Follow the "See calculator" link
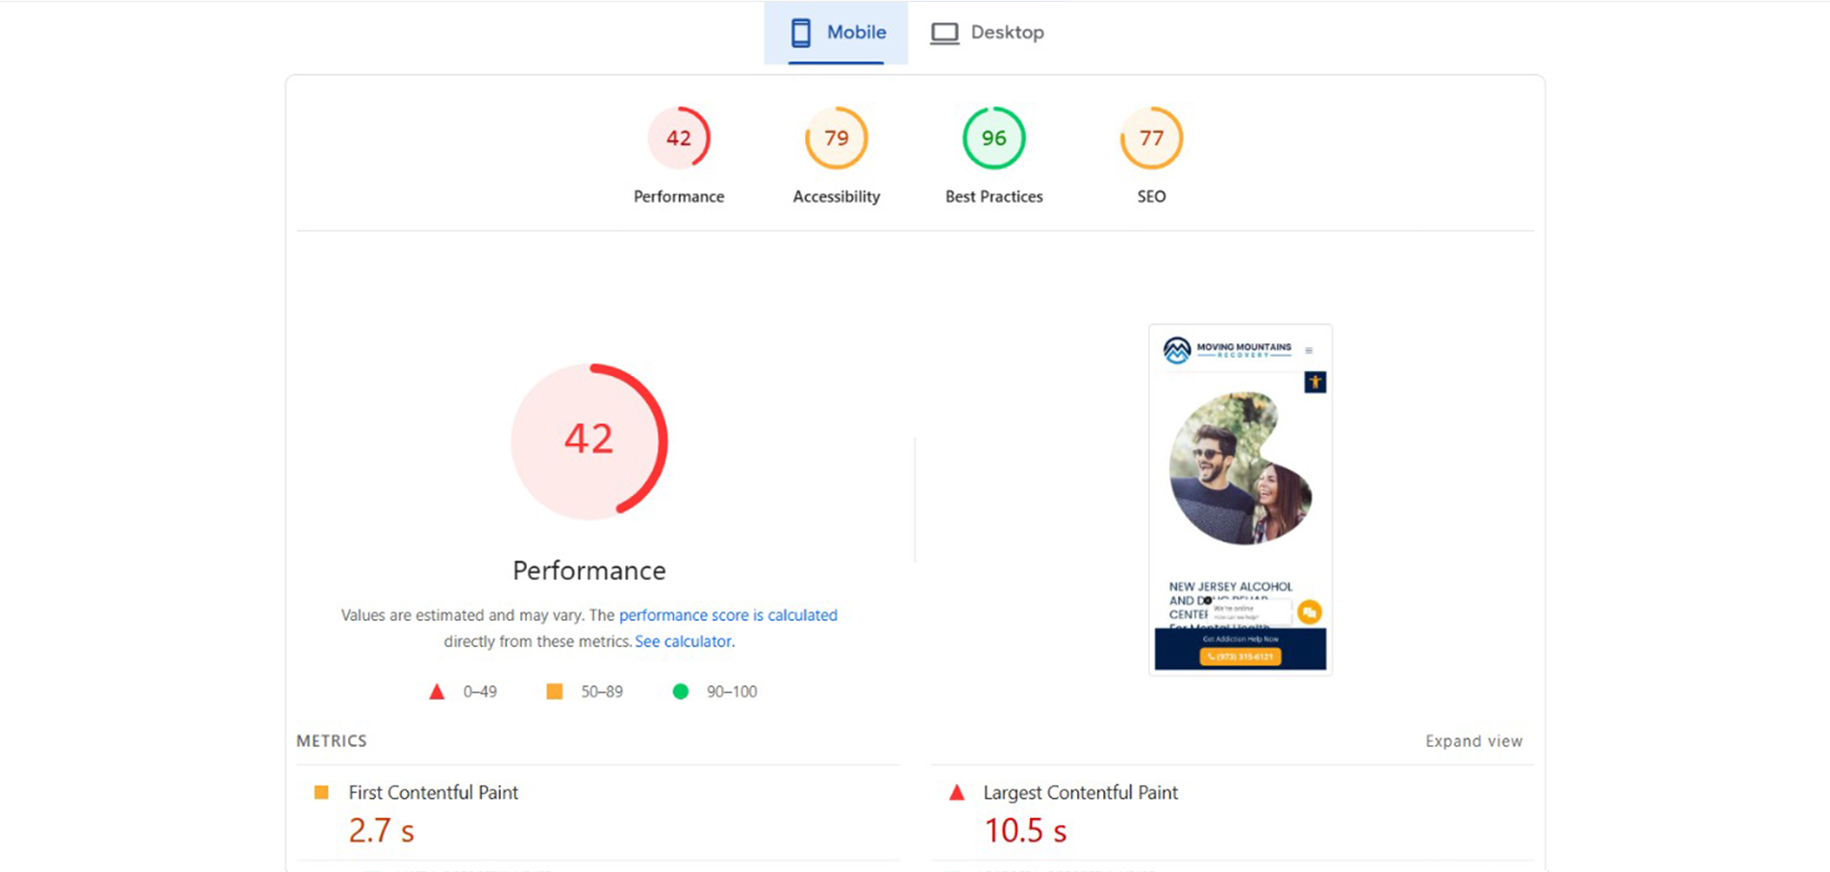Image resolution: width=1830 pixels, height=872 pixels. (683, 641)
